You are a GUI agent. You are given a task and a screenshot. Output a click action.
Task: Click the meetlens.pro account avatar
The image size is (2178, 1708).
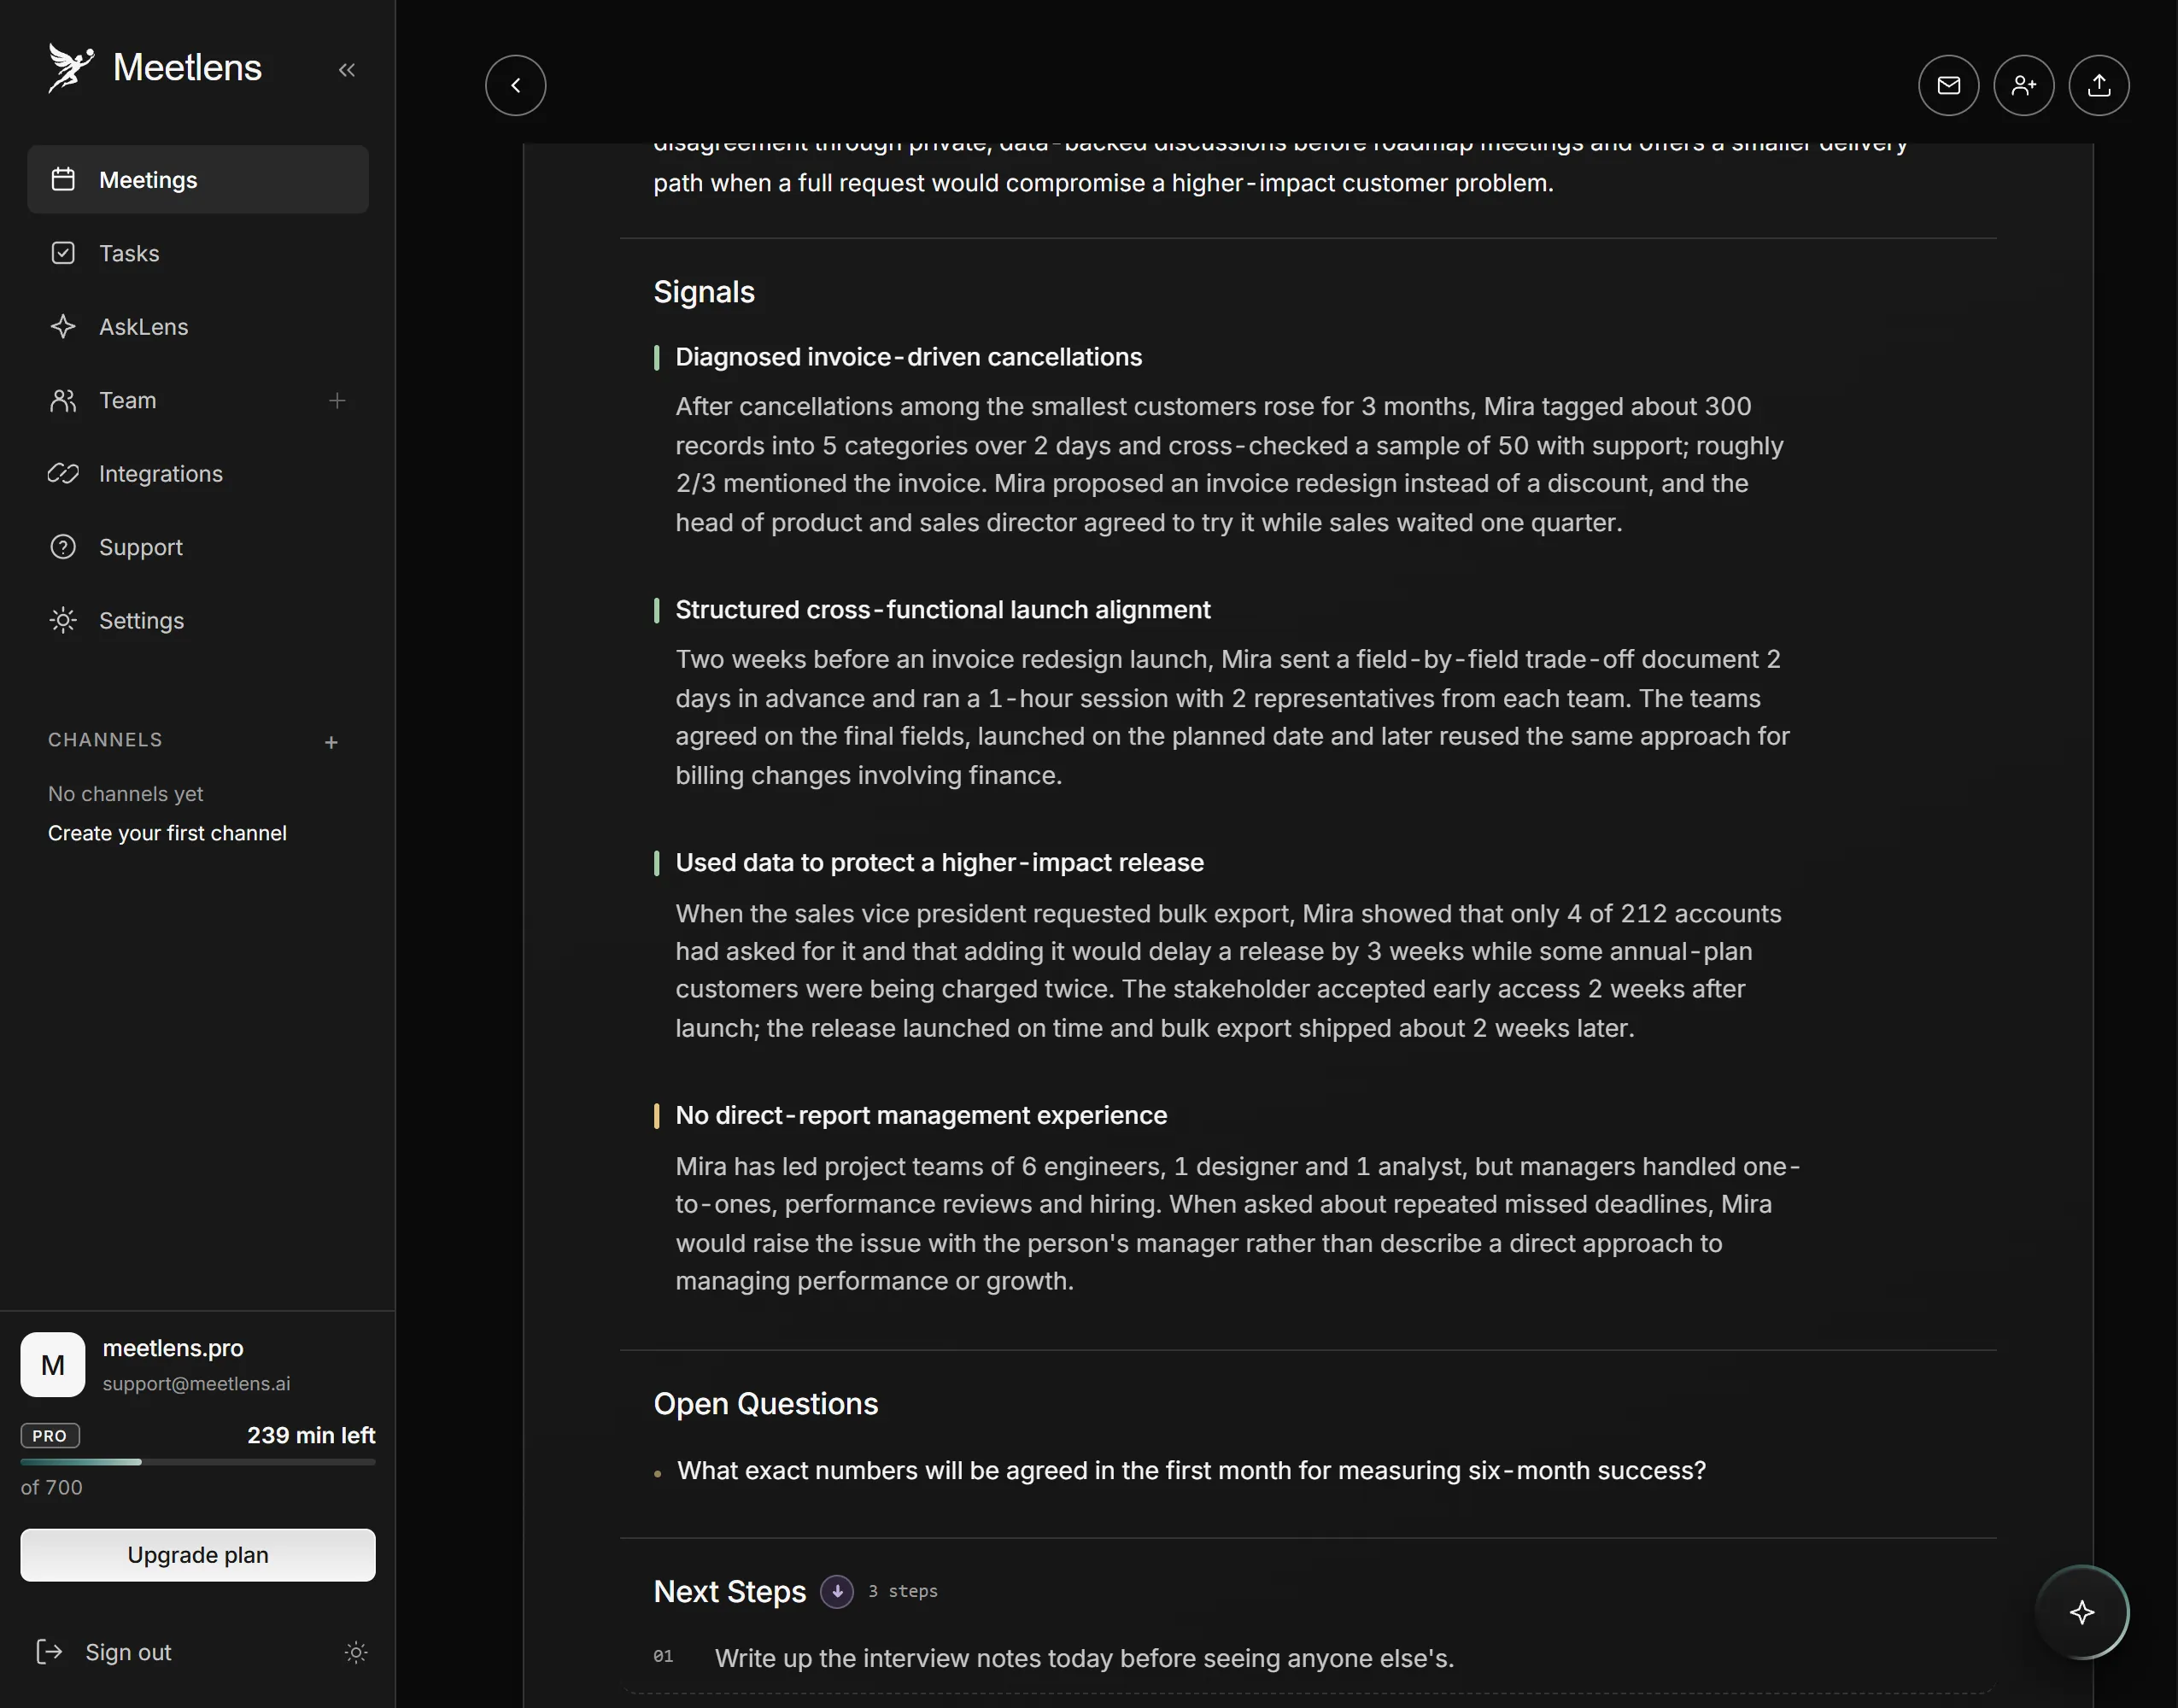coord(53,1364)
